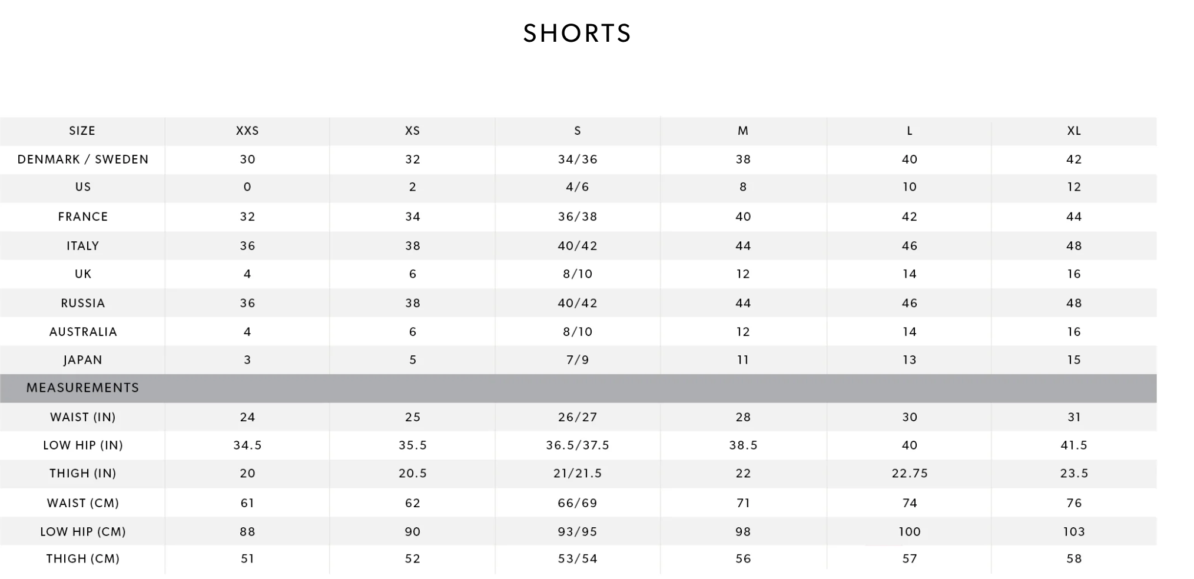Click the DENMARK / SWEDEN row label
This screenshot has height=579, width=1194.
coord(83,159)
